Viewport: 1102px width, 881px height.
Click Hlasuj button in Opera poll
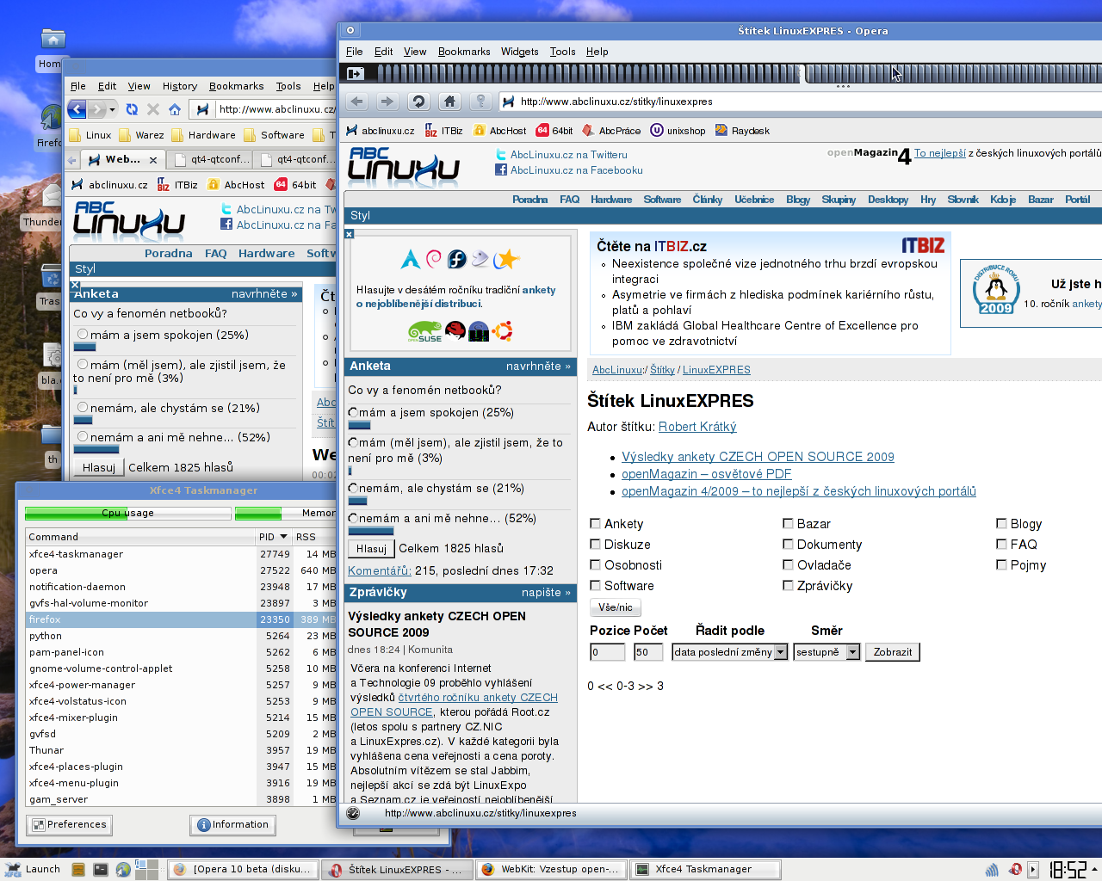click(371, 549)
